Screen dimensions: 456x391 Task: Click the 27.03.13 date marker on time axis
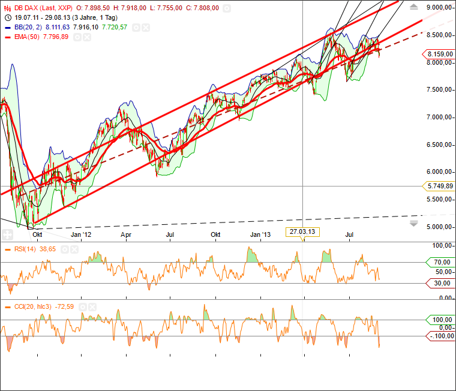[x=302, y=231]
